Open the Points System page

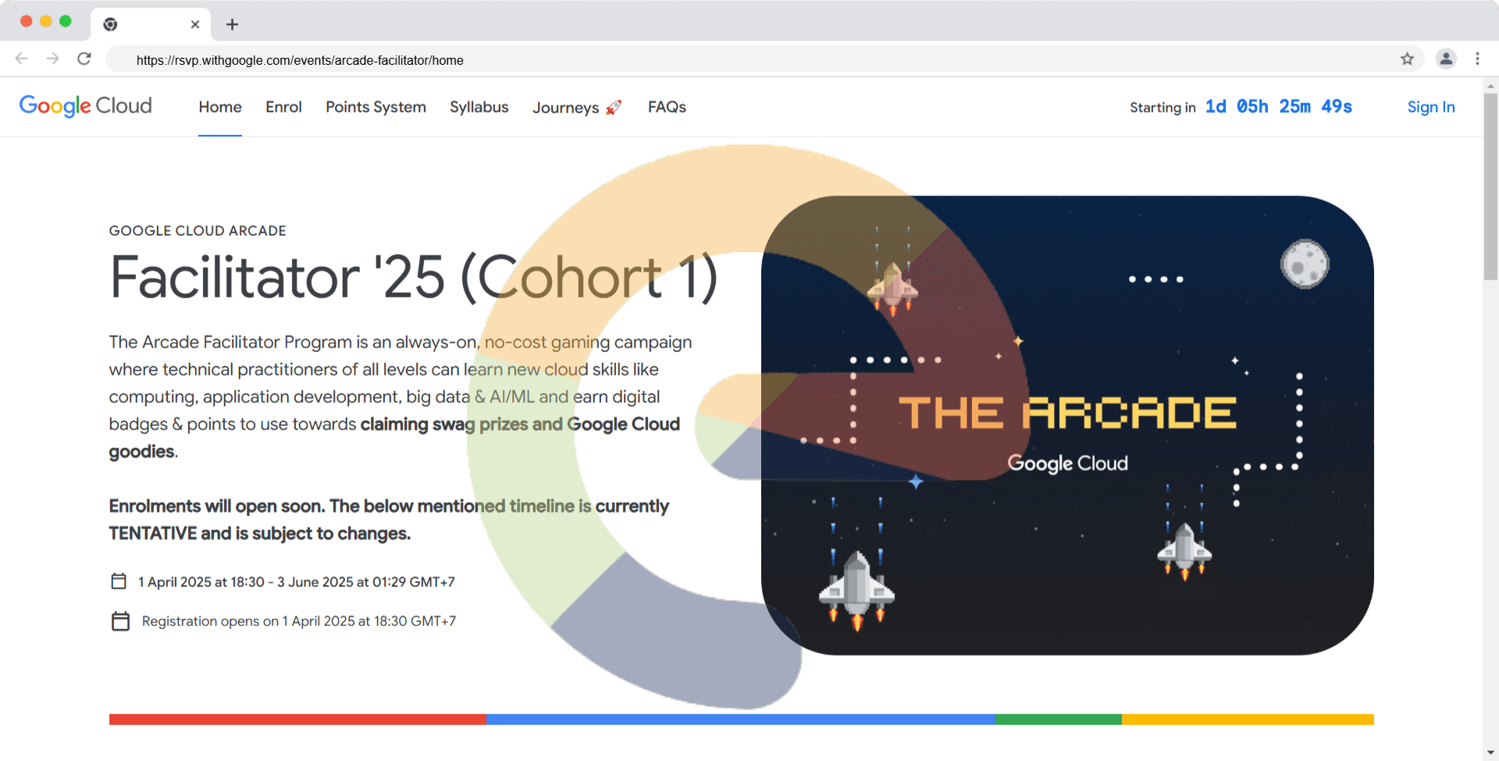pos(376,107)
